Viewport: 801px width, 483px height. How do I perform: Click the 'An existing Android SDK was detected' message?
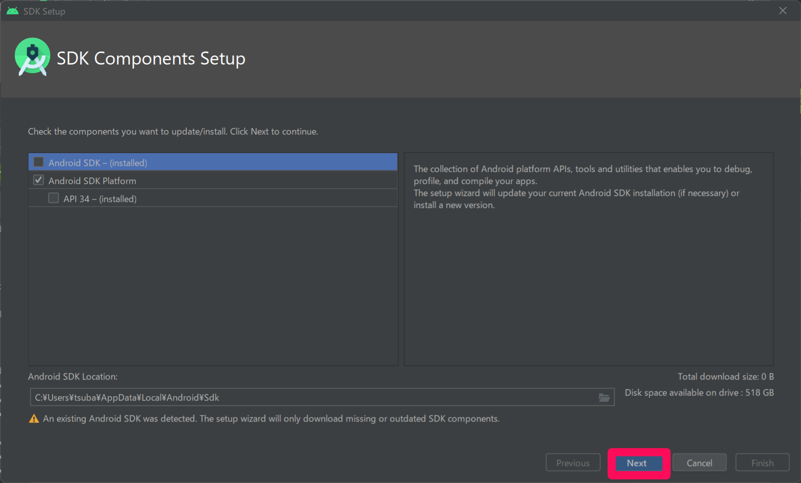271,418
